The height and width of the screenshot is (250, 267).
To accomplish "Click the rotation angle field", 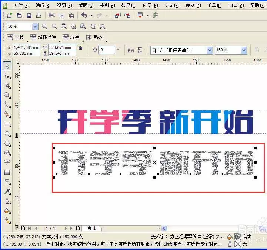I will 107,50.
